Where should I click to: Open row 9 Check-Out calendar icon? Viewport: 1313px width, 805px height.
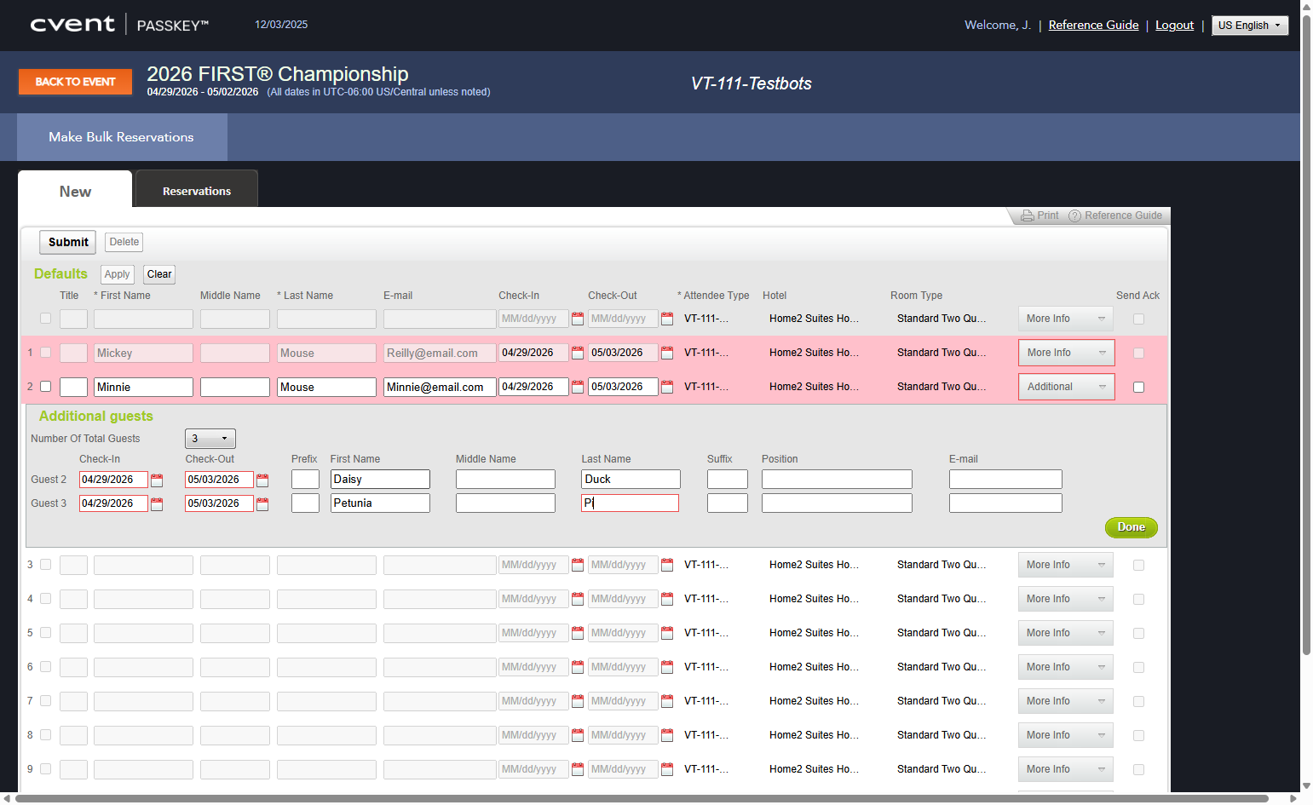pyautogui.click(x=667, y=769)
